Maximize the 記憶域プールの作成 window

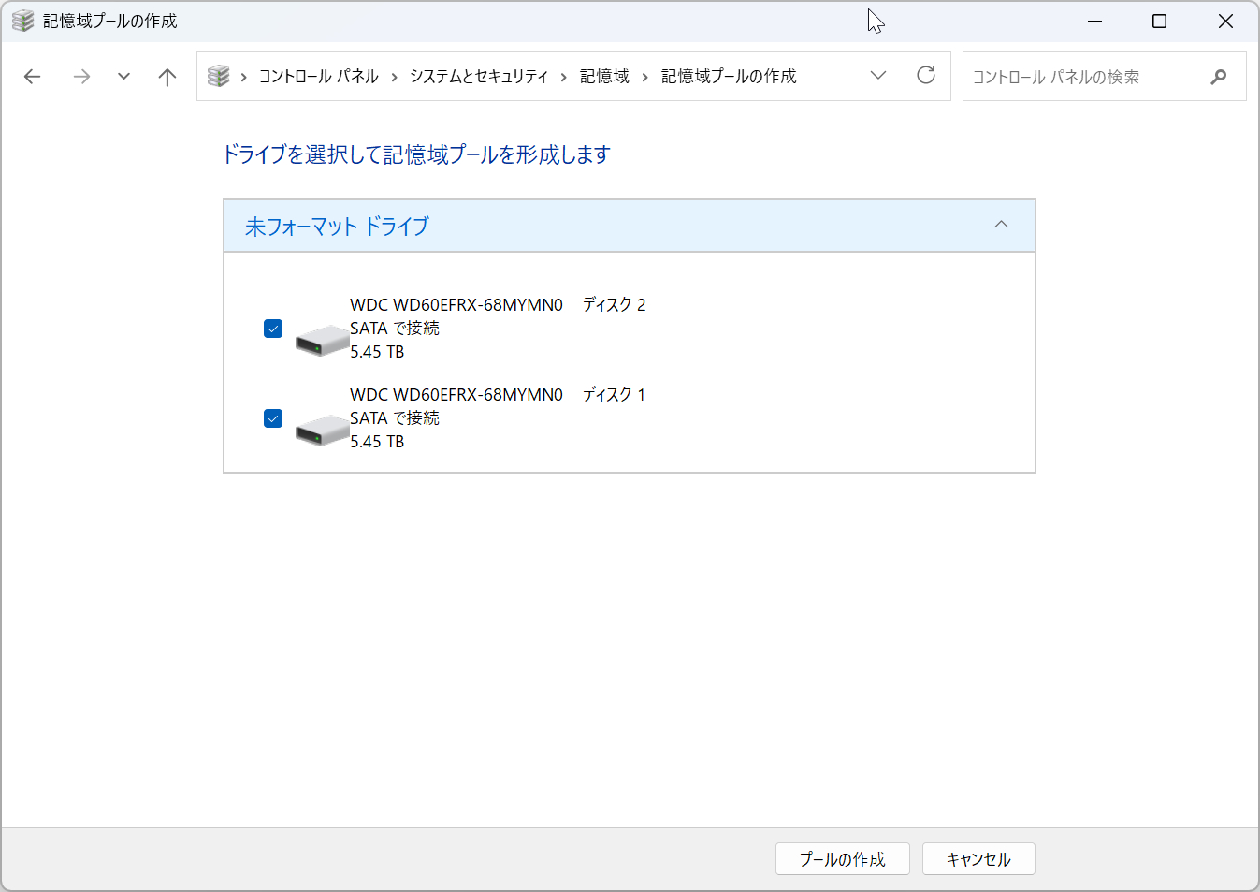point(1159,21)
